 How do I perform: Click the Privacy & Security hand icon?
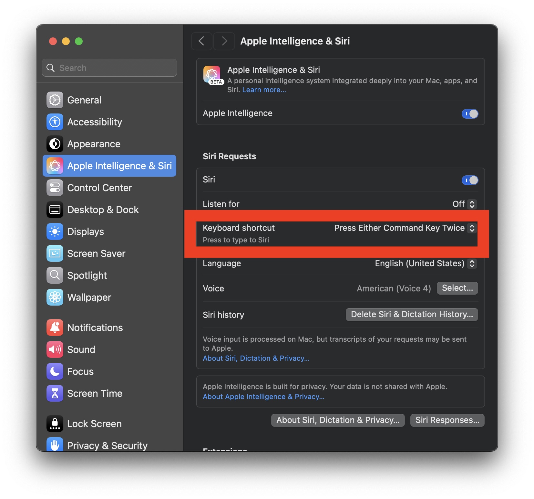tap(55, 444)
